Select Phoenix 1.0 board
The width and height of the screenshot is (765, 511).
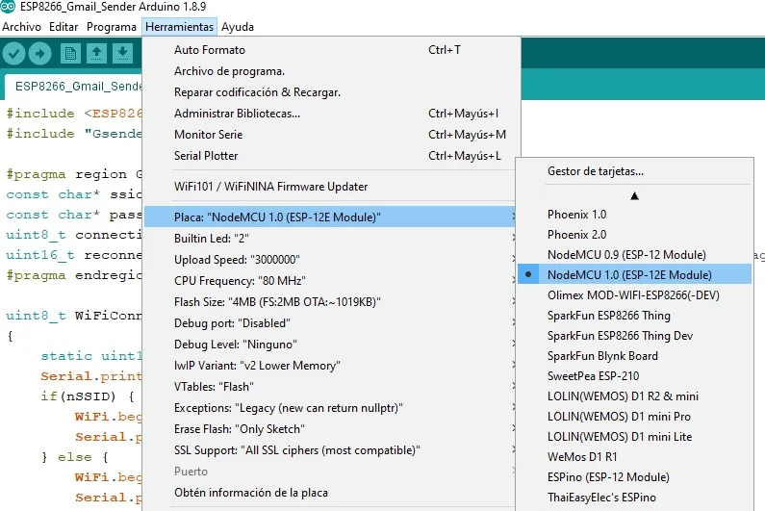click(x=634, y=215)
